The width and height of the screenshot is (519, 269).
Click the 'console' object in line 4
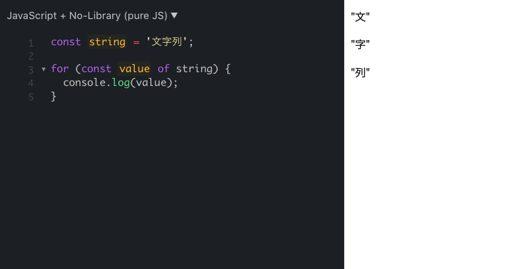[84, 83]
